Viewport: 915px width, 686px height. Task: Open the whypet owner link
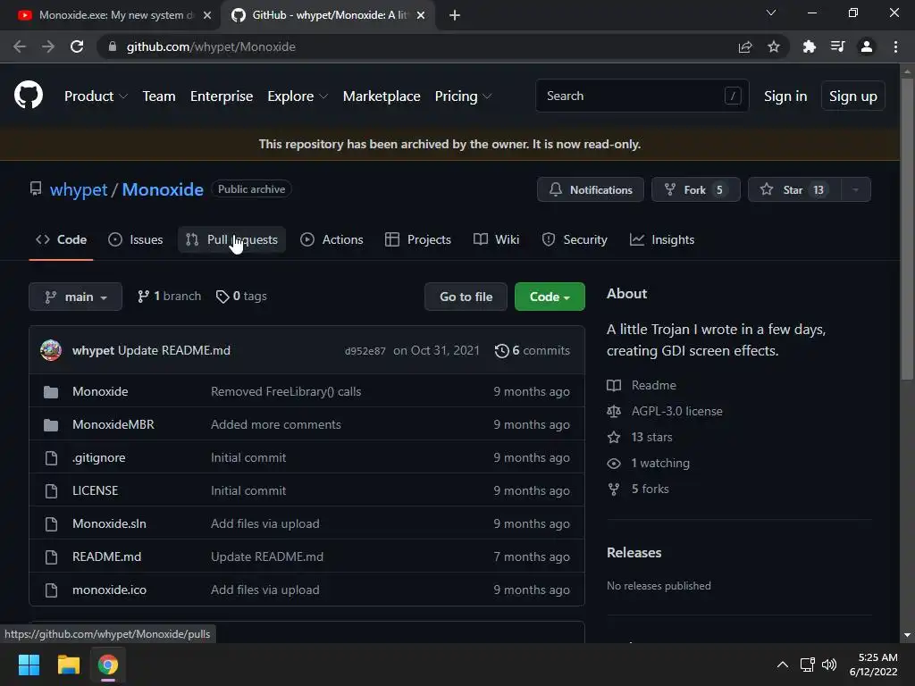79,189
